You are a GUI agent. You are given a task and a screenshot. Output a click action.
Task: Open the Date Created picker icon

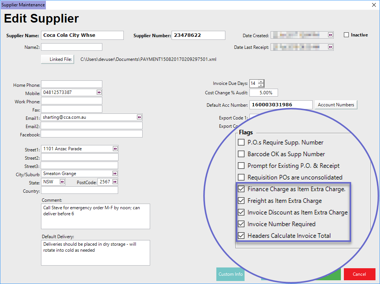tap(330, 35)
